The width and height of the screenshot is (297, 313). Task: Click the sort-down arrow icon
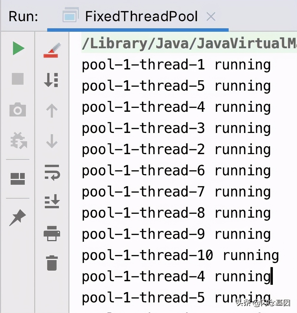(51, 80)
